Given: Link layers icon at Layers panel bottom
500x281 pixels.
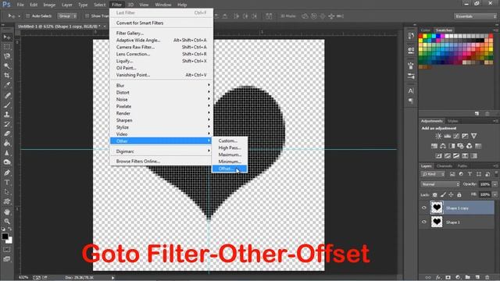Looking at the screenshot, I should 428,278.
